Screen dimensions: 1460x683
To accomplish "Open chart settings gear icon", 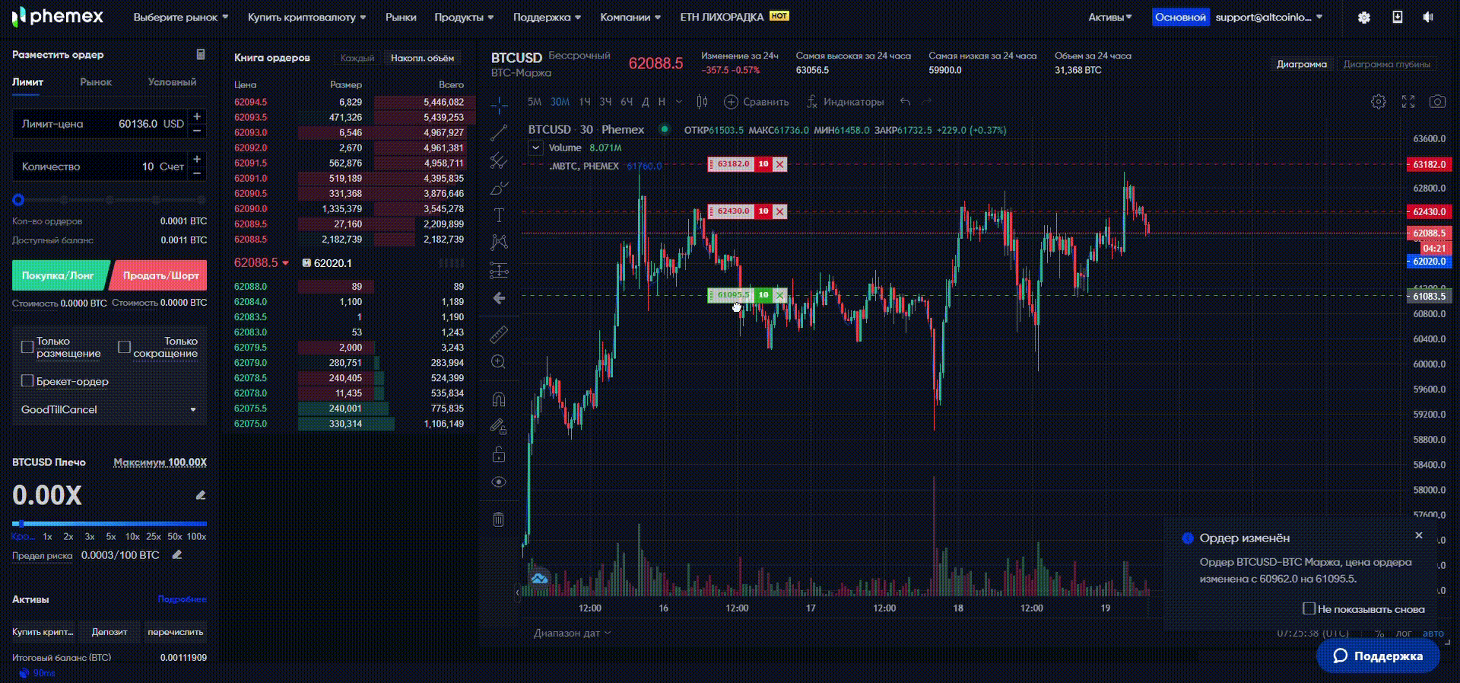I will [1379, 102].
